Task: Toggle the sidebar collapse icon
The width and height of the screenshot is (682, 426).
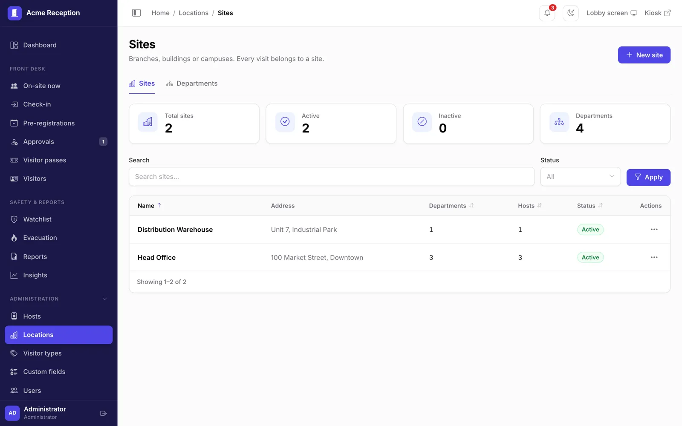Action: point(136,13)
